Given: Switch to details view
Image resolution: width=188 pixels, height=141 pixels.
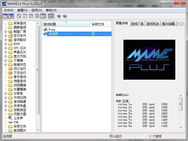Looking at the screenshot, I should pos(37,16).
